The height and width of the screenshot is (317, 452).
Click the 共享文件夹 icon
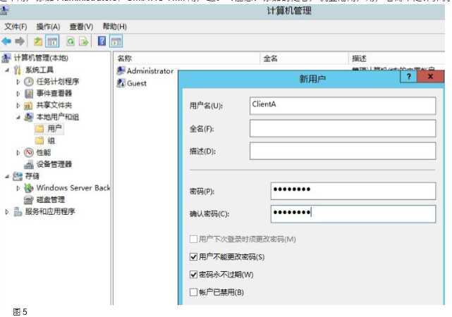click(28, 106)
